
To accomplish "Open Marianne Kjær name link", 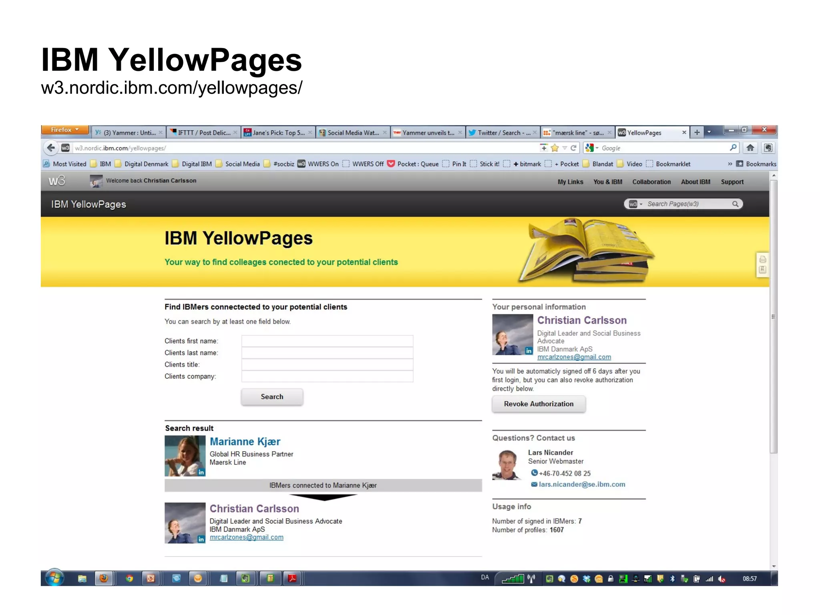I will click(x=245, y=442).
